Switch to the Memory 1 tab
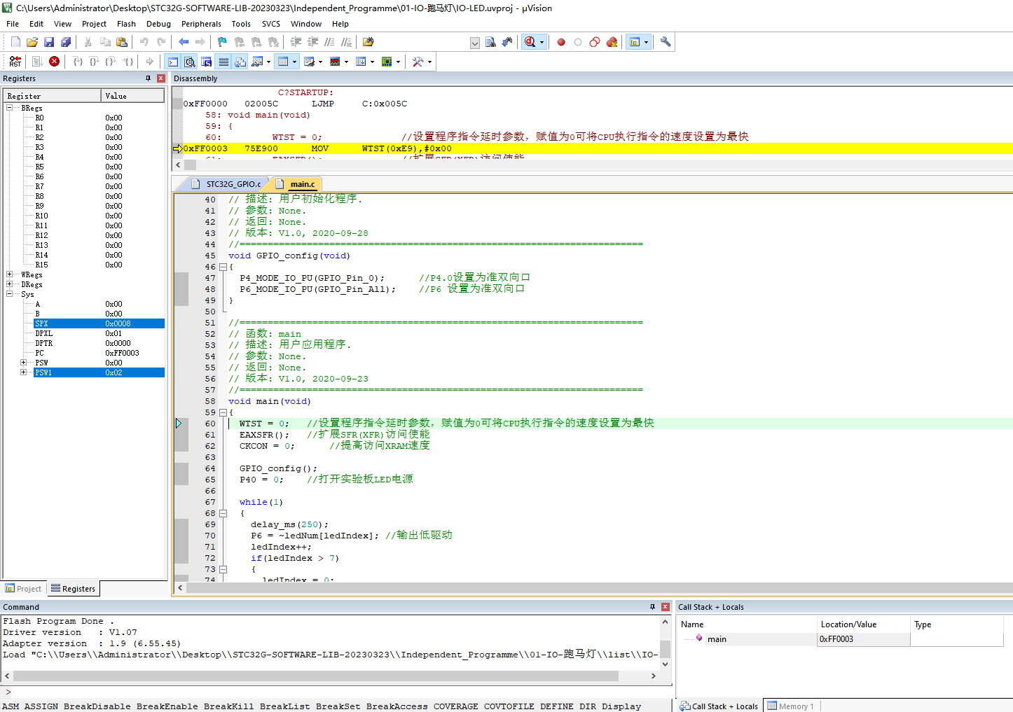 pyautogui.click(x=792, y=706)
